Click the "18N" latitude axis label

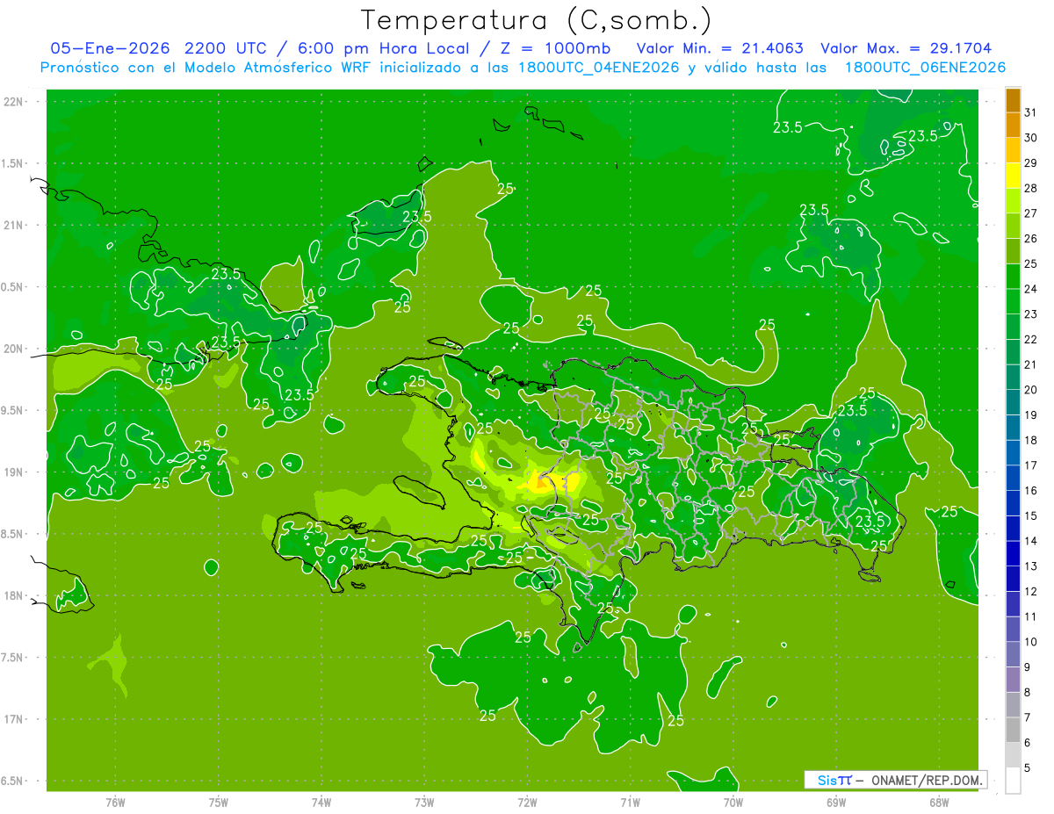point(14,595)
